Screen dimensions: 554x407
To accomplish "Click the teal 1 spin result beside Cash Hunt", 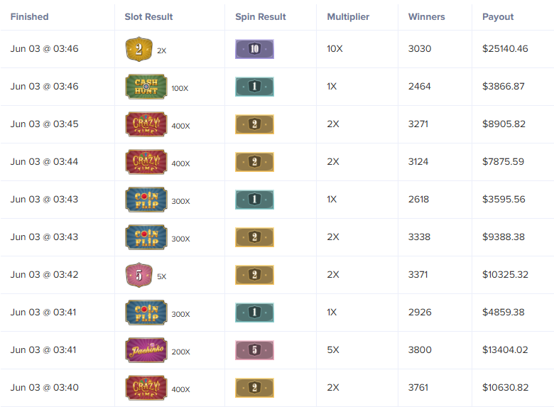I will (x=254, y=87).
